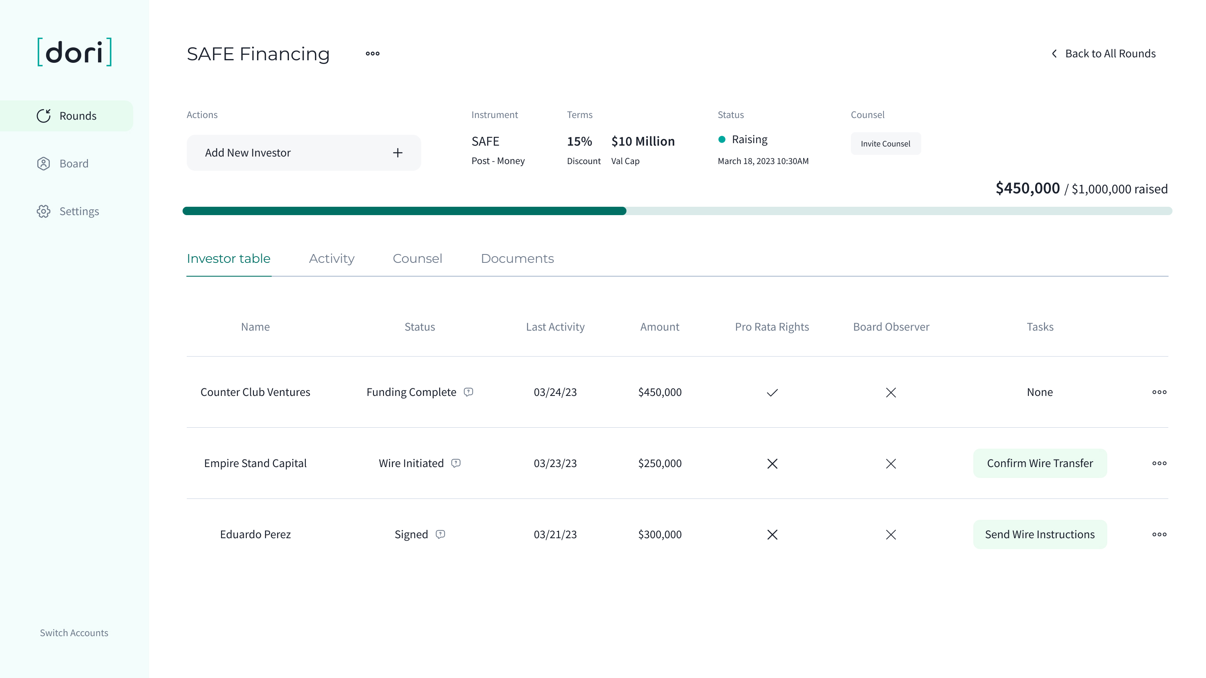This screenshot has height=678, width=1206.
Task: Click the filled part of the fundraising progress bar
Action: coord(405,211)
